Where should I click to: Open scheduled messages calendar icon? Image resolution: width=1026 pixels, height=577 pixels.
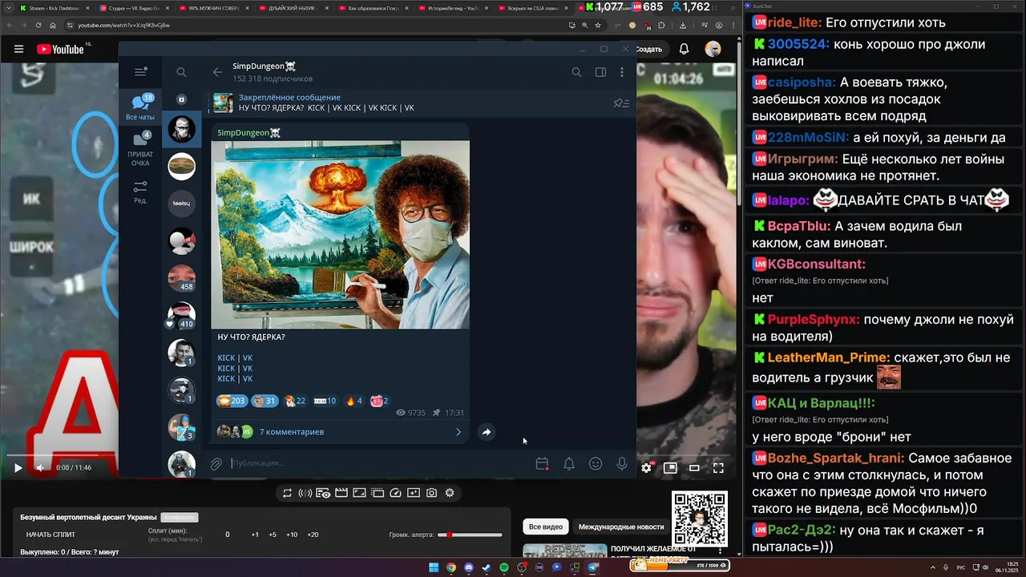tap(542, 463)
